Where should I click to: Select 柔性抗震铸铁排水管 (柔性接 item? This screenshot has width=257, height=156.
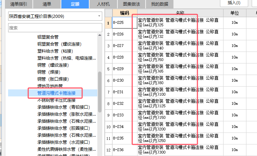coord(67,149)
